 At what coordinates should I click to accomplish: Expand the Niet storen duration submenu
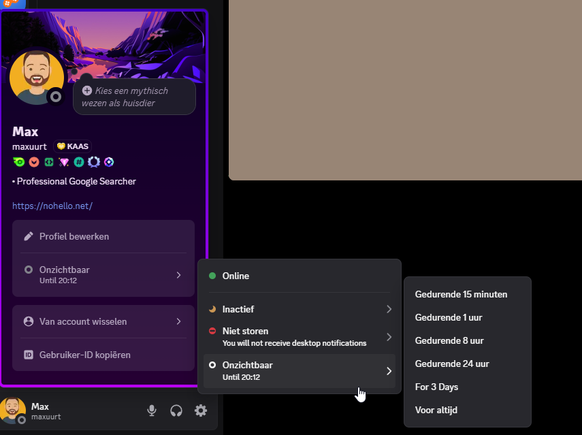coord(300,336)
